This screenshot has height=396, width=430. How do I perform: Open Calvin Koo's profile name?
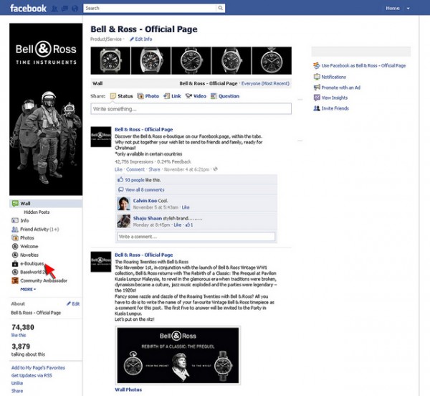pyautogui.click(x=145, y=201)
